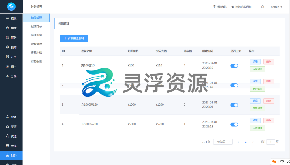Open 商城 mall section in sidebar
The width and height of the screenshot is (290, 165).
[11, 28]
